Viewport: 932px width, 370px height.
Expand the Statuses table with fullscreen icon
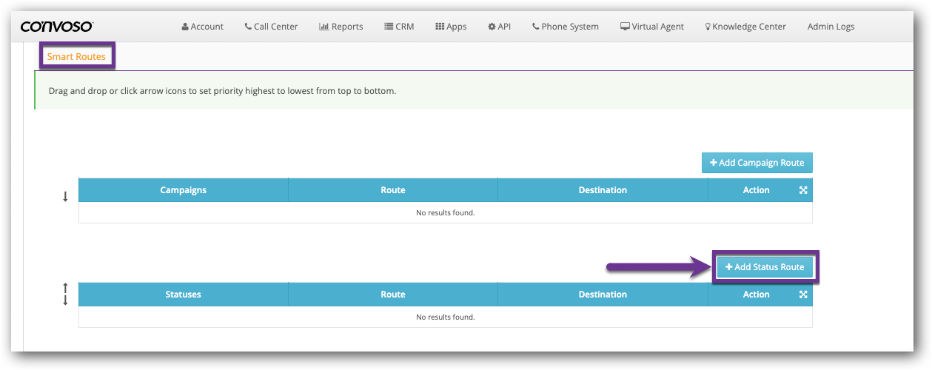pyautogui.click(x=803, y=295)
